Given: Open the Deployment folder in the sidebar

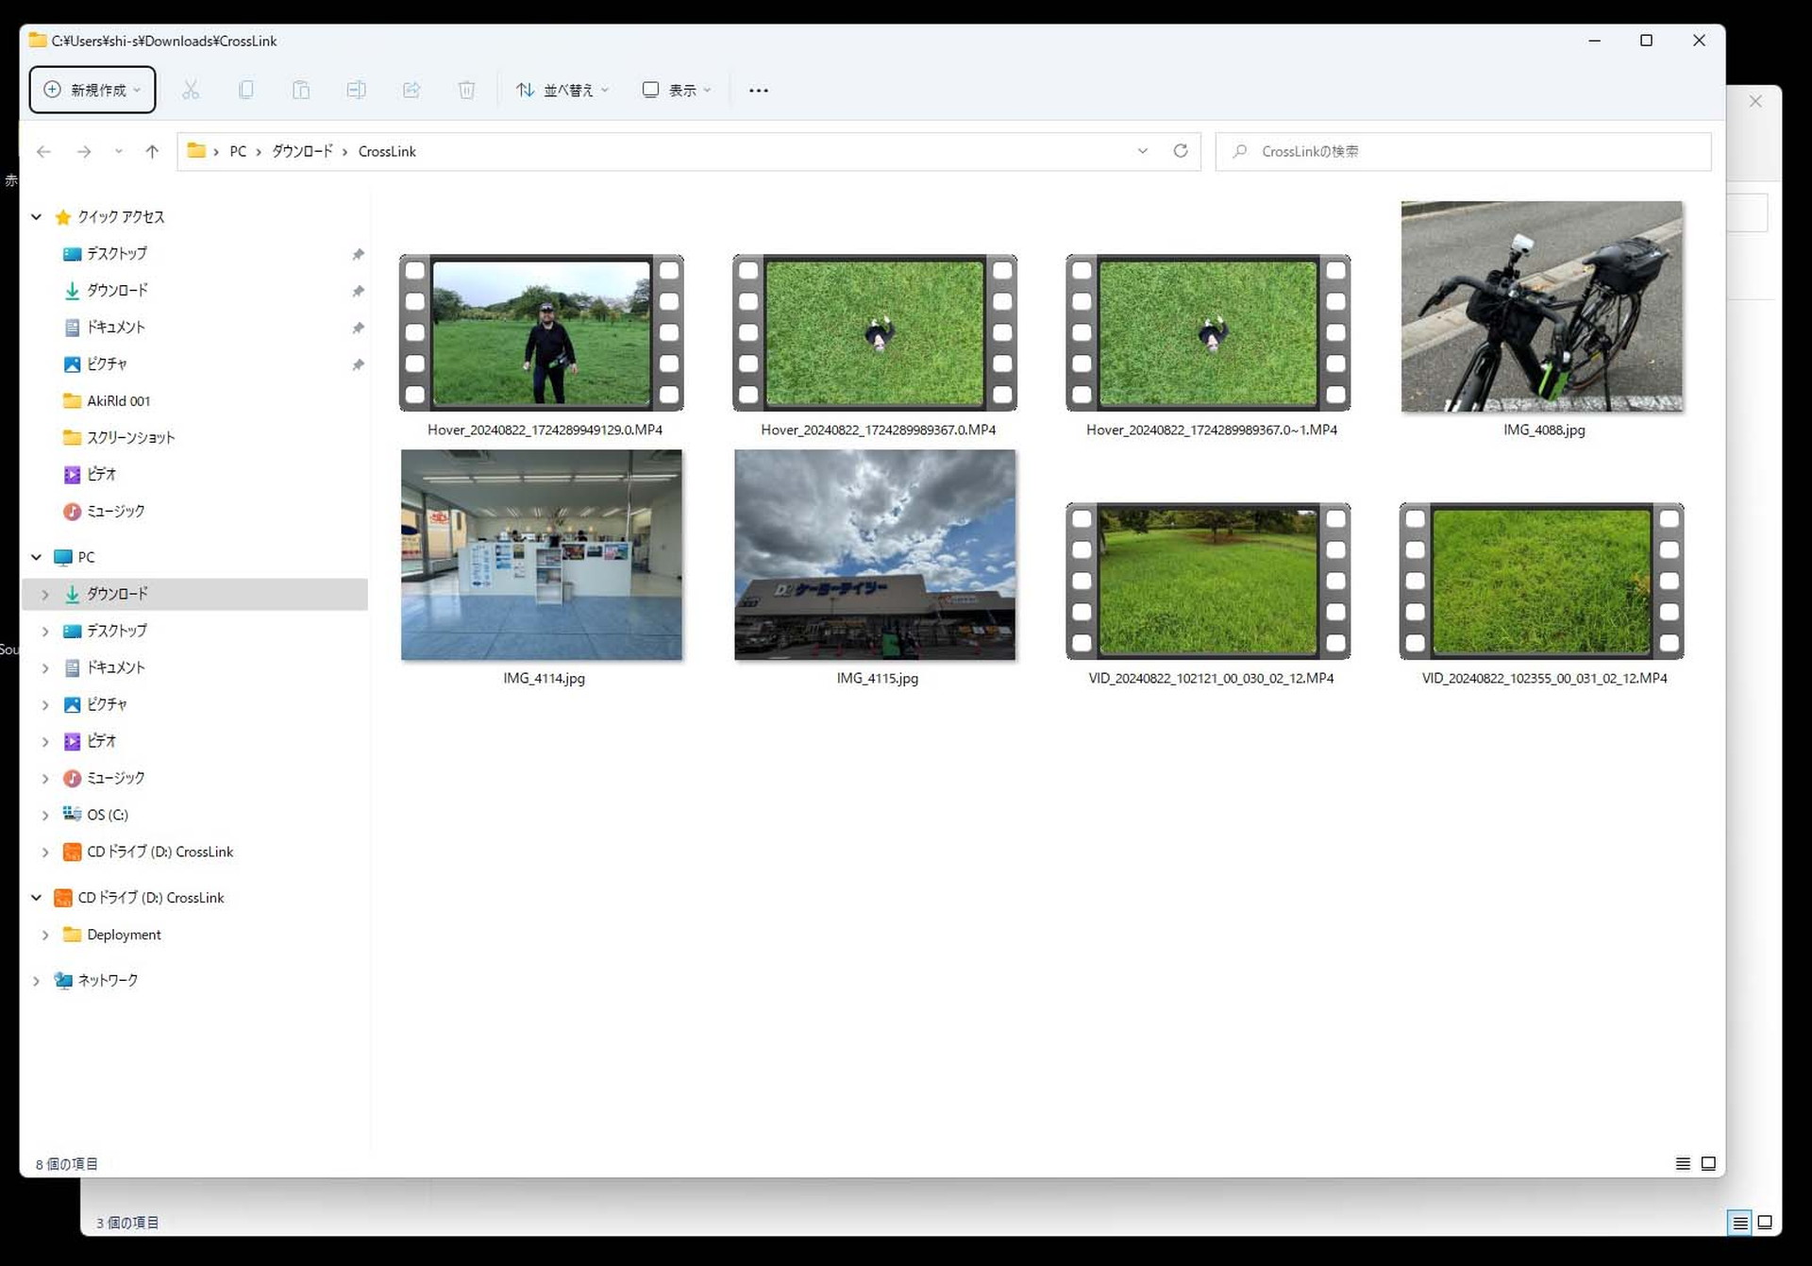Looking at the screenshot, I should [124, 934].
